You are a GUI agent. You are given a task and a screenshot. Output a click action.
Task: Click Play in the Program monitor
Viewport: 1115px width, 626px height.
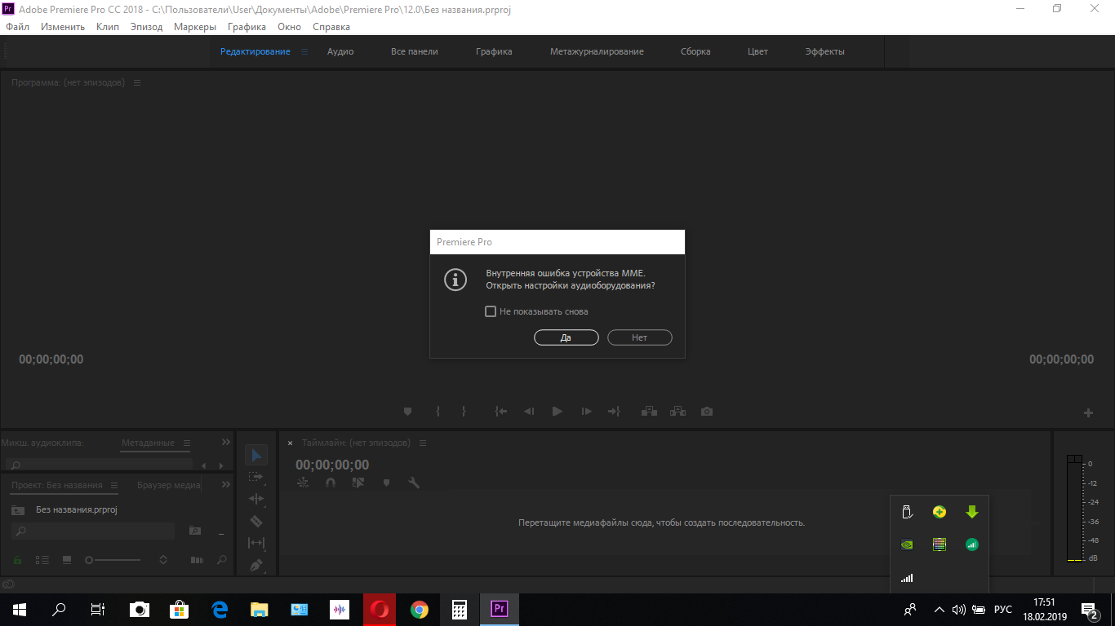557,412
